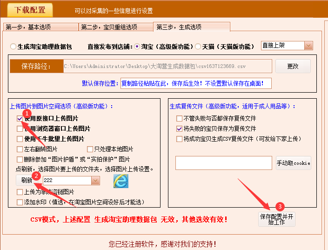The image size is (328, 250).
Task: Open the 直接上架 dropdown
Action: point(308,46)
